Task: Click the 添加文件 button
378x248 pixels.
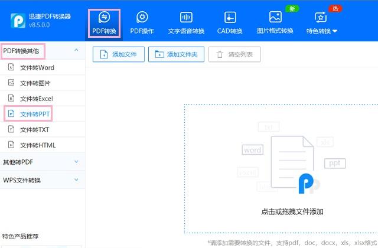Action: pyautogui.click(x=119, y=54)
